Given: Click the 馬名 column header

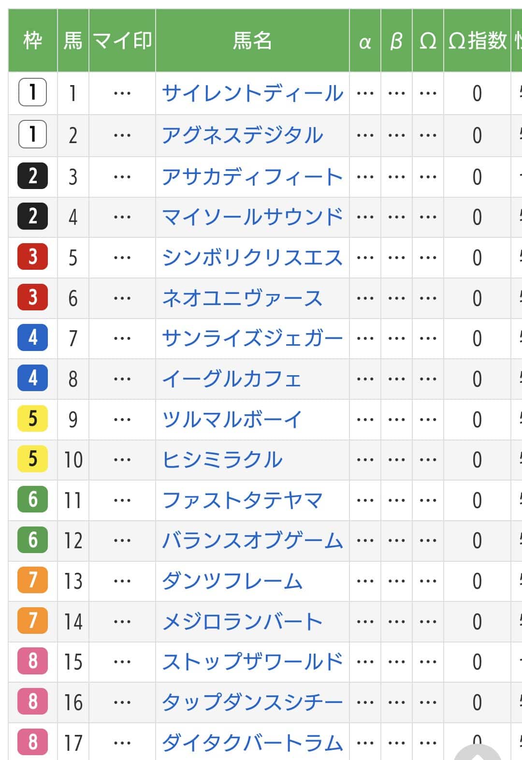Looking at the screenshot, I should point(252,41).
